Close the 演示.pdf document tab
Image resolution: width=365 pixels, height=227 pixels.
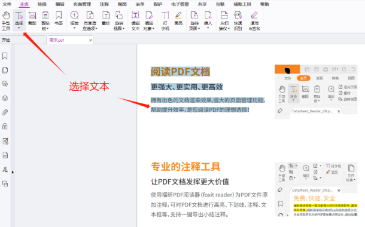90,40
